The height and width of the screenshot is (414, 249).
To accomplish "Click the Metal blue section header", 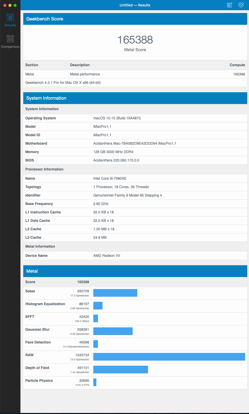I will click(135, 271).
